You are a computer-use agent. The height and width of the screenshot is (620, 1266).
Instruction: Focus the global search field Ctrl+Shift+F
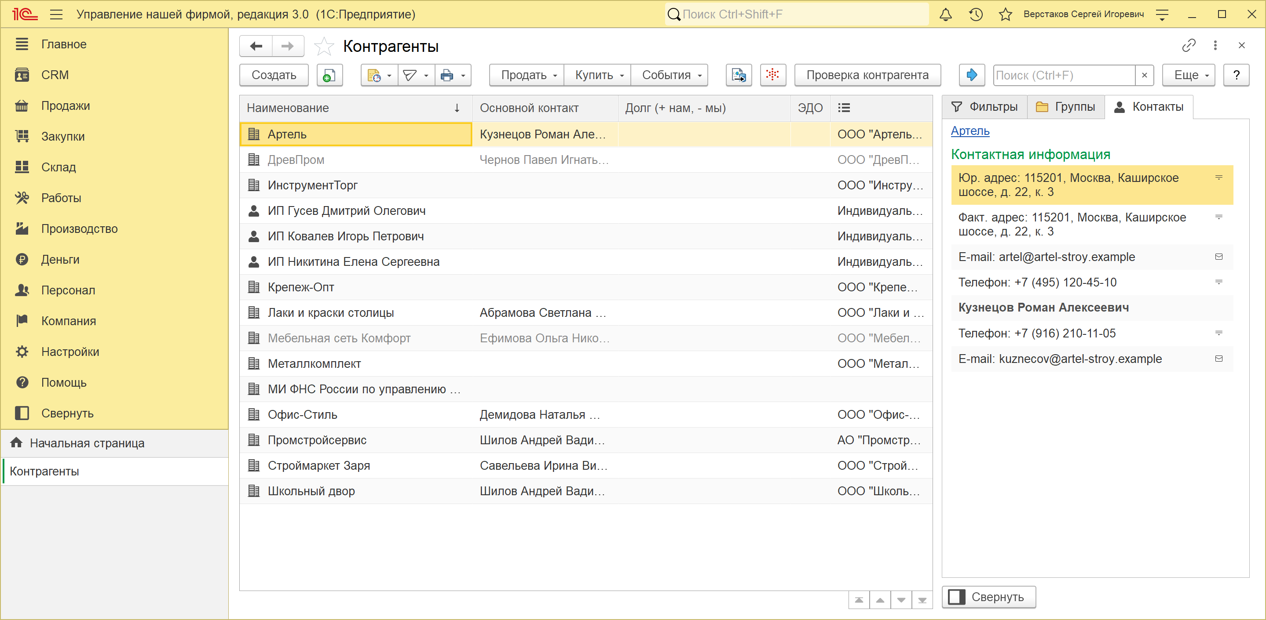(796, 14)
